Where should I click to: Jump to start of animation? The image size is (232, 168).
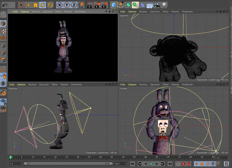tap(132, 164)
